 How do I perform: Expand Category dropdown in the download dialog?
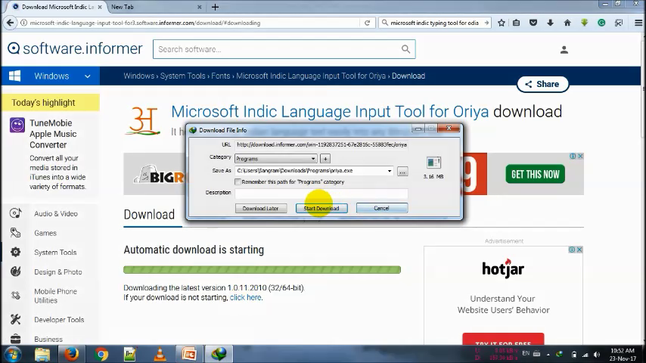[x=313, y=159]
